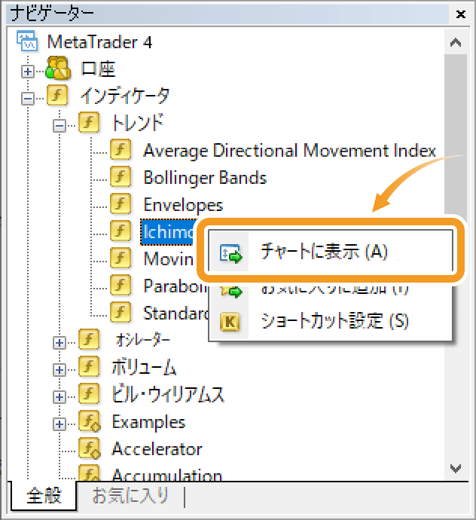Click the Bollinger Bands indicator icon
The width and height of the screenshot is (476, 520).
point(121,177)
